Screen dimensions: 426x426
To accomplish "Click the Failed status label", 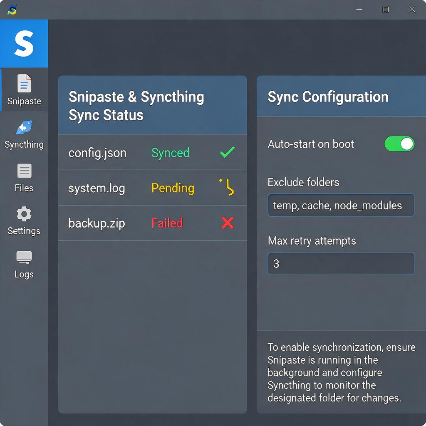I will pos(167,223).
